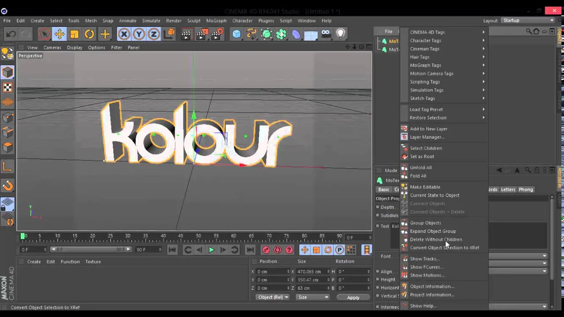Viewport: 564px width, 317px height.
Task: Toggle Scale keyframe recording in timeline bar
Action: point(316,250)
